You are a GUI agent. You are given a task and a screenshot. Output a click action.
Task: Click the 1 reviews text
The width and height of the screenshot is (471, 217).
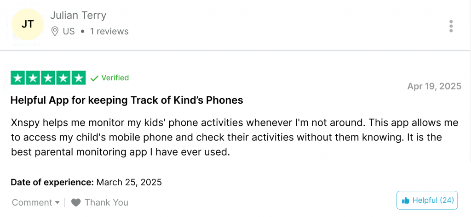coord(109,31)
